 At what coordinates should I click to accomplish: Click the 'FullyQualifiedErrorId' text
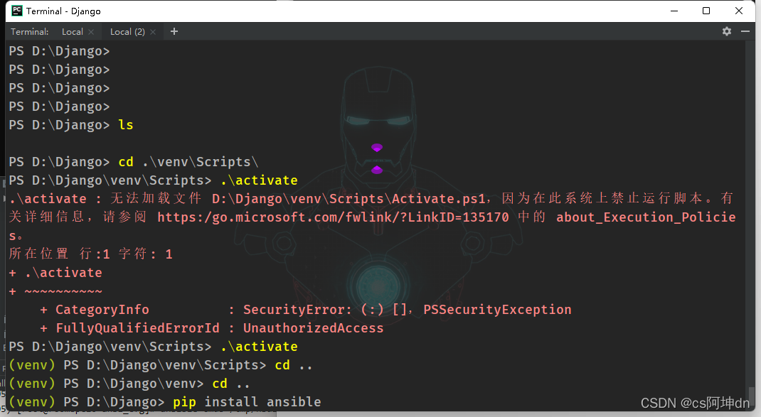137,328
